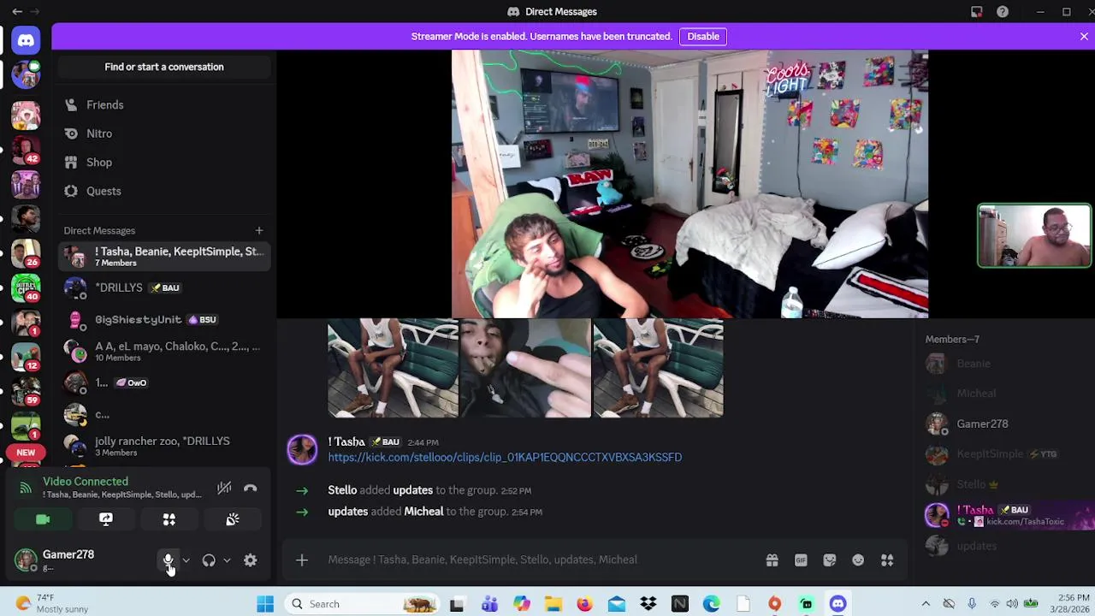
Task: Open the DM with OwO tag
Action: pyautogui.click(x=164, y=382)
